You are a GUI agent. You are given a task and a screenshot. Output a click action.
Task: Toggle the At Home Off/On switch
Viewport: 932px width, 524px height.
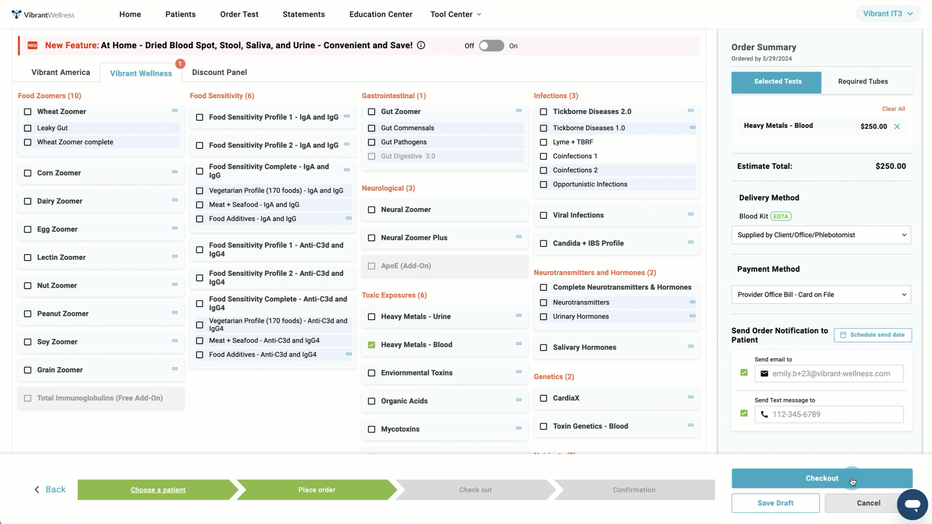[491, 46]
